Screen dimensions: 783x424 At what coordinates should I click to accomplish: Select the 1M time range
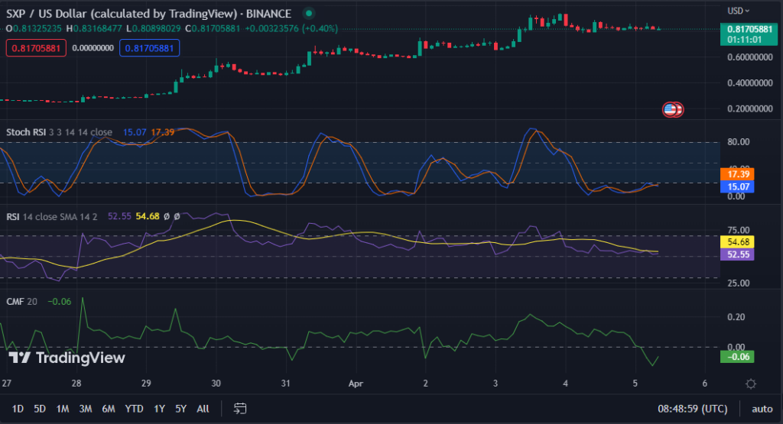[63, 409]
